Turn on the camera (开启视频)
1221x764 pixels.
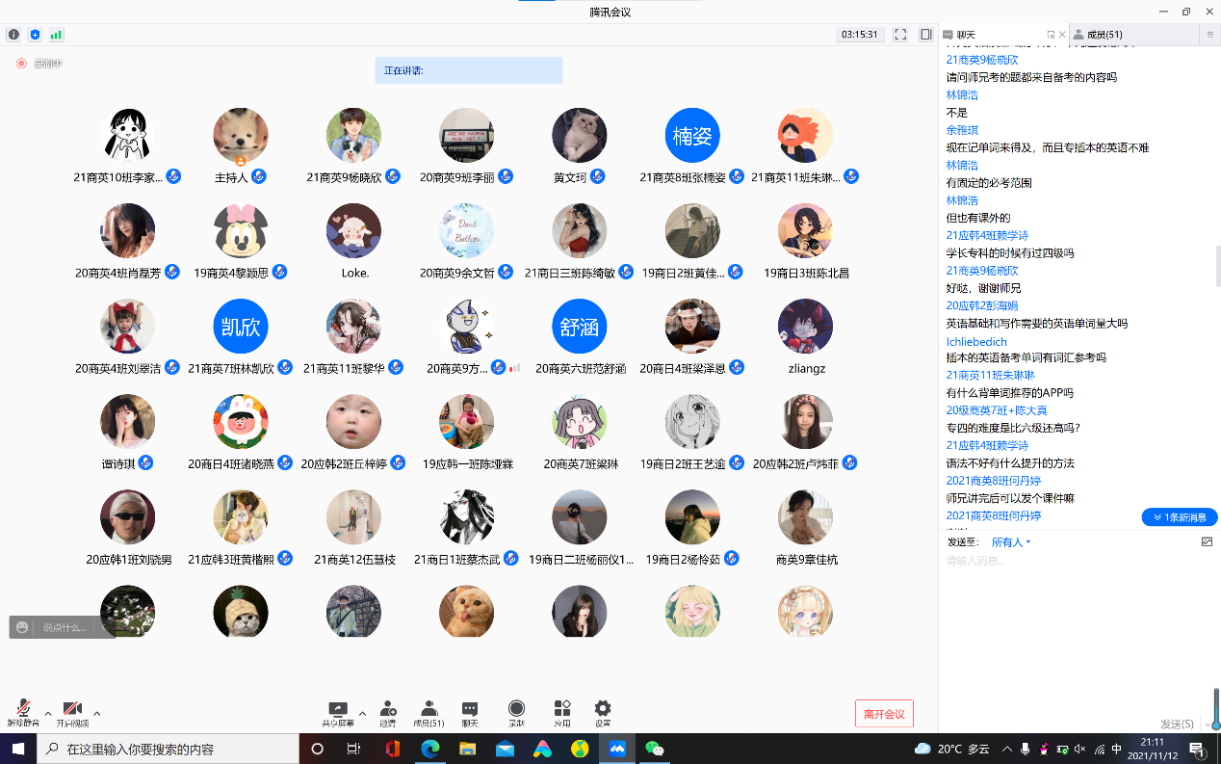coord(72,712)
